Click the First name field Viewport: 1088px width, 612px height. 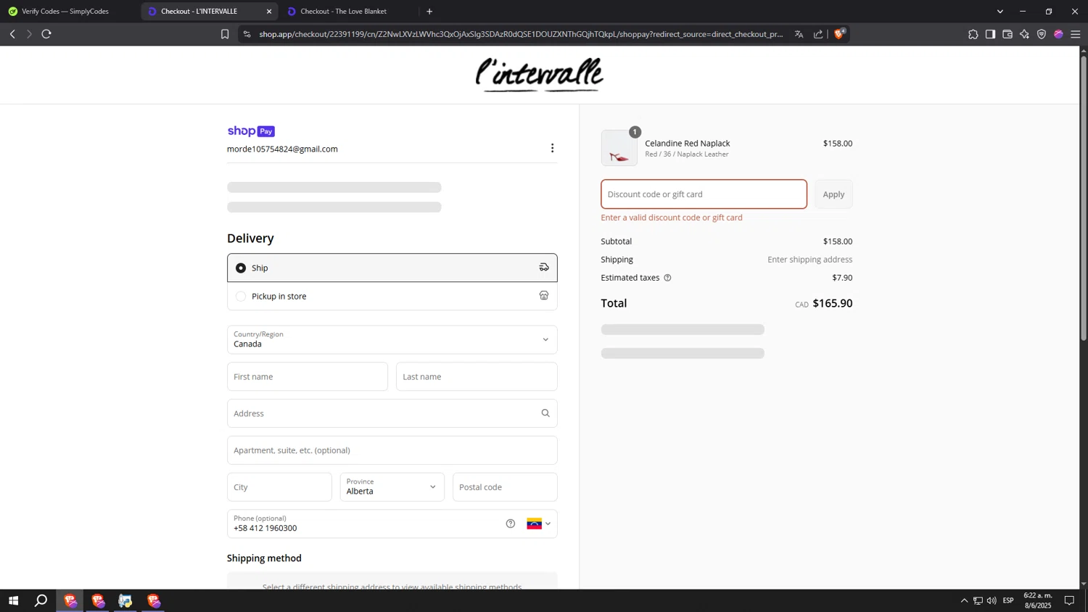[x=308, y=377]
